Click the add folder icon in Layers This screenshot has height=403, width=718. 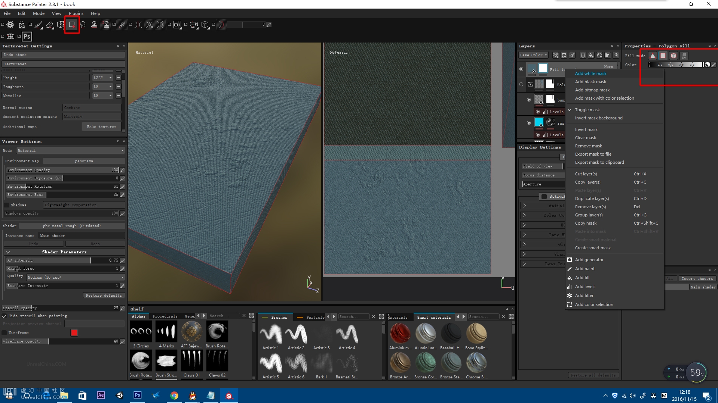(x=608, y=55)
